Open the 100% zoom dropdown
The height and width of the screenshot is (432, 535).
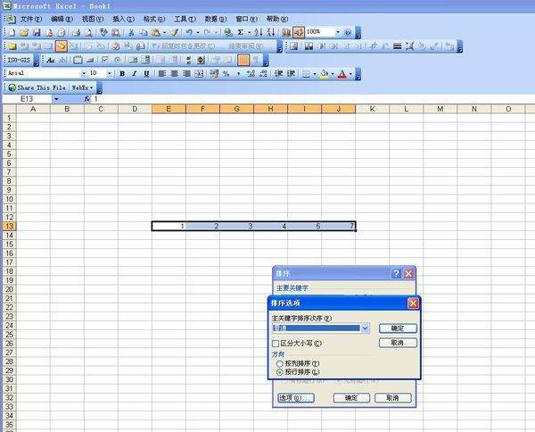pos(337,32)
